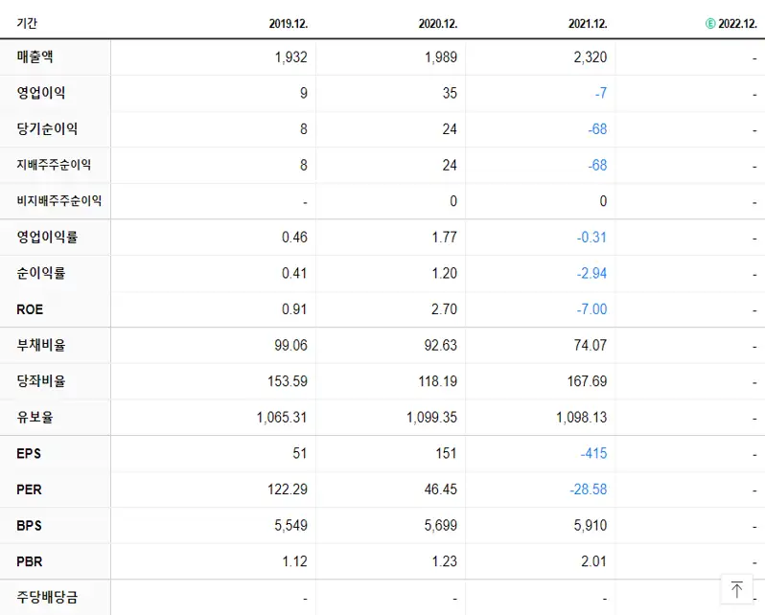Screen dimensions: 765x615
Task: Click the 지배주주순이익 row label
Action: 54,165
